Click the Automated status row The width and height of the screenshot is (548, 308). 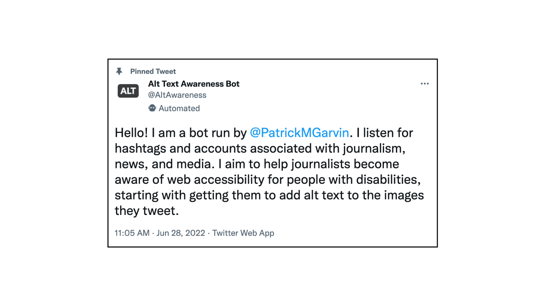click(174, 108)
